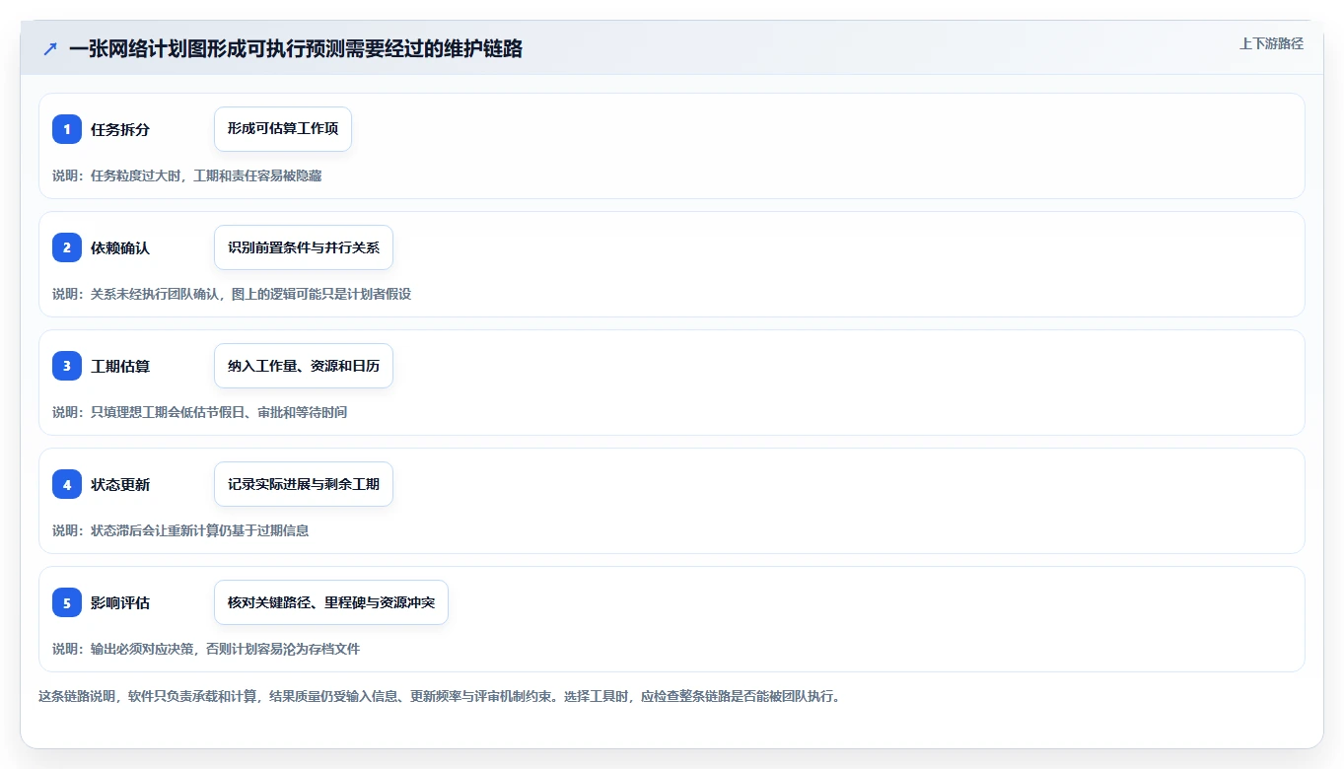Image resolution: width=1344 pixels, height=769 pixels.
Task: Click the note about 关系未经执行团队确认
Action: [x=232, y=294]
